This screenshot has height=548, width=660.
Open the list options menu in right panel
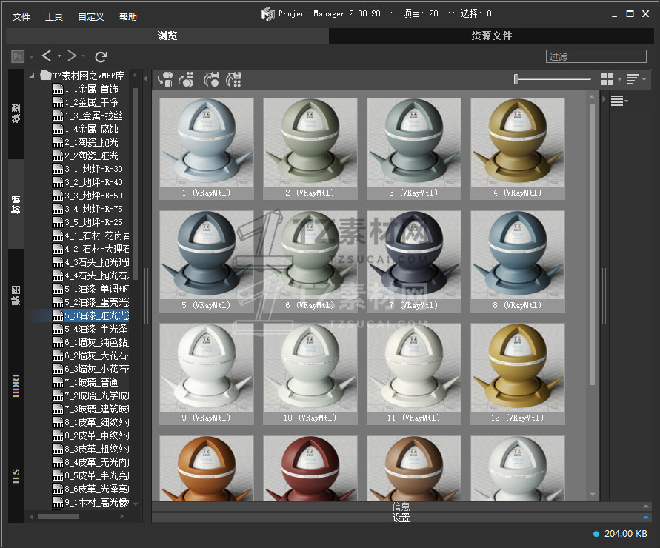[x=619, y=101]
